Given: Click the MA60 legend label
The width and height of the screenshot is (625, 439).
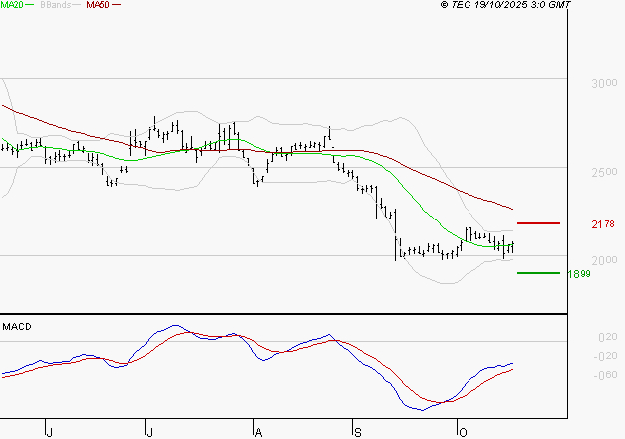Looking at the screenshot, I should [98, 5].
